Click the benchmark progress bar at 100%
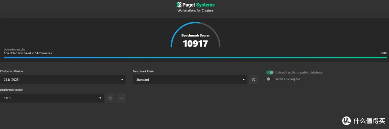 pos(195,57)
